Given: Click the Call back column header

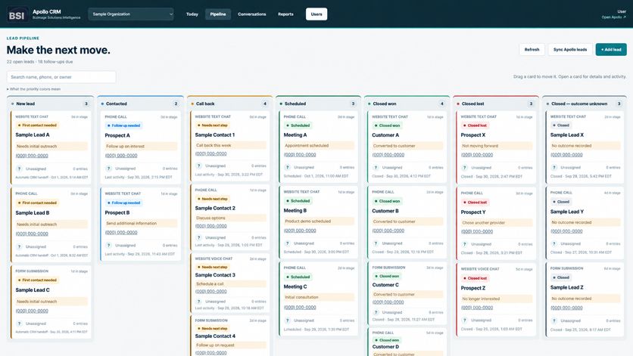Looking at the screenshot, I should pyautogui.click(x=229, y=104).
